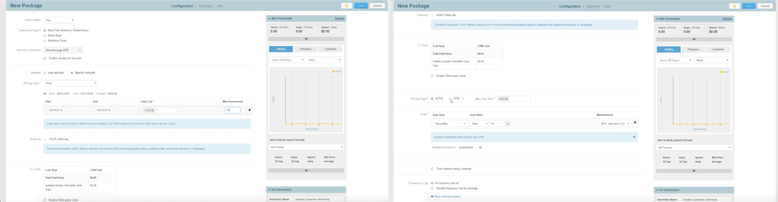Click Show advanced options link
Viewport: 778px width, 202px height.
click(x=447, y=196)
